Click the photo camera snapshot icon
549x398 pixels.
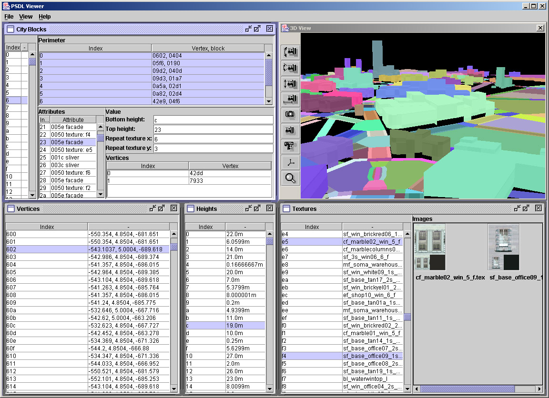[x=290, y=114]
